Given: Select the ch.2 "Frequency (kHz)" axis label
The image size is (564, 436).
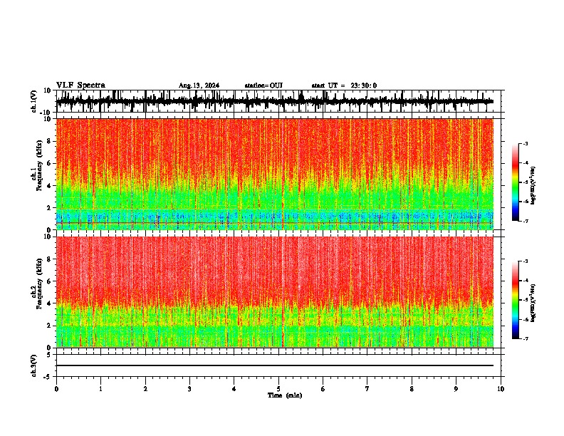Looking at the screenshot, I should (x=39, y=284).
